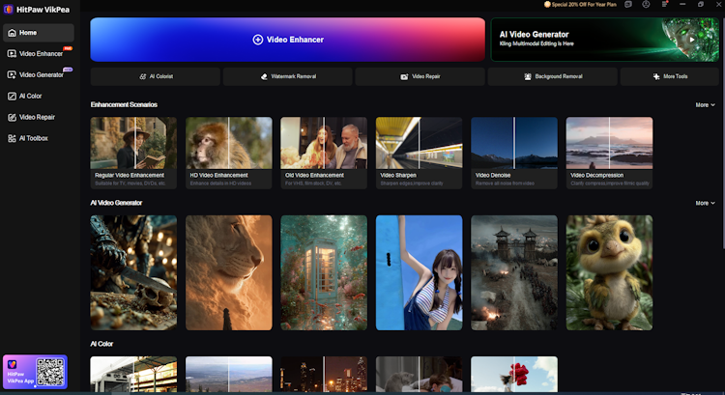
Task: Play the AI Video Generator banner preview
Action: tap(692, 40)
